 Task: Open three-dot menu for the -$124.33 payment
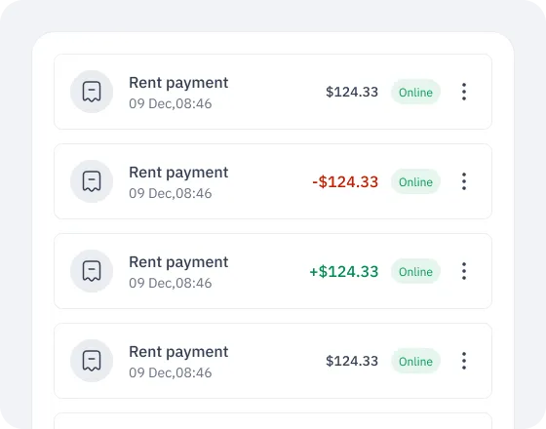coord(464,181)
